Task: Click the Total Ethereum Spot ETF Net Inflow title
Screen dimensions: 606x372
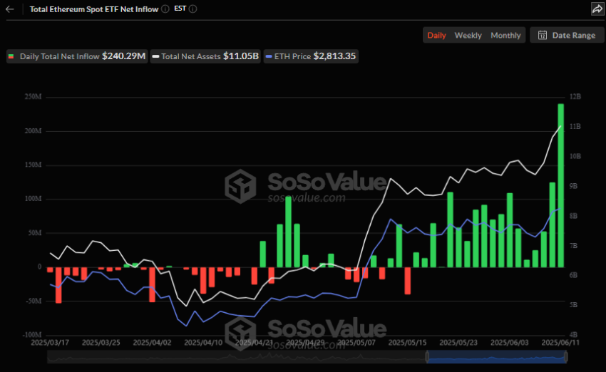Action: tap(94, 9)
